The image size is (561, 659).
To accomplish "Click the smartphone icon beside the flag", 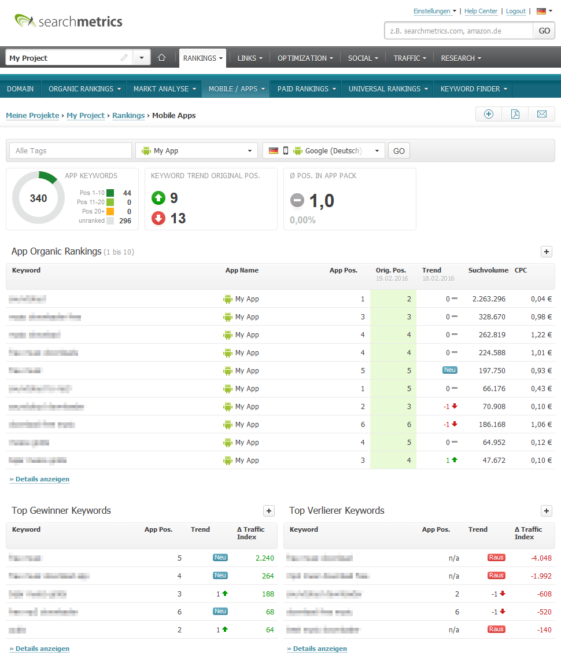I will tap(285, 150).
